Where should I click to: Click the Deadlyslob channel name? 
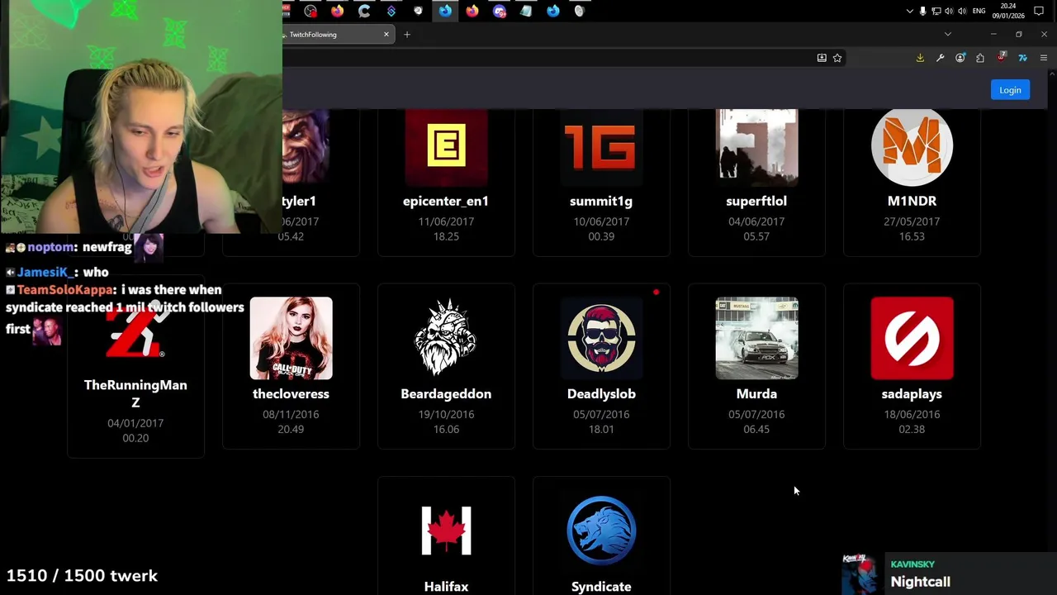coord(601,393)
